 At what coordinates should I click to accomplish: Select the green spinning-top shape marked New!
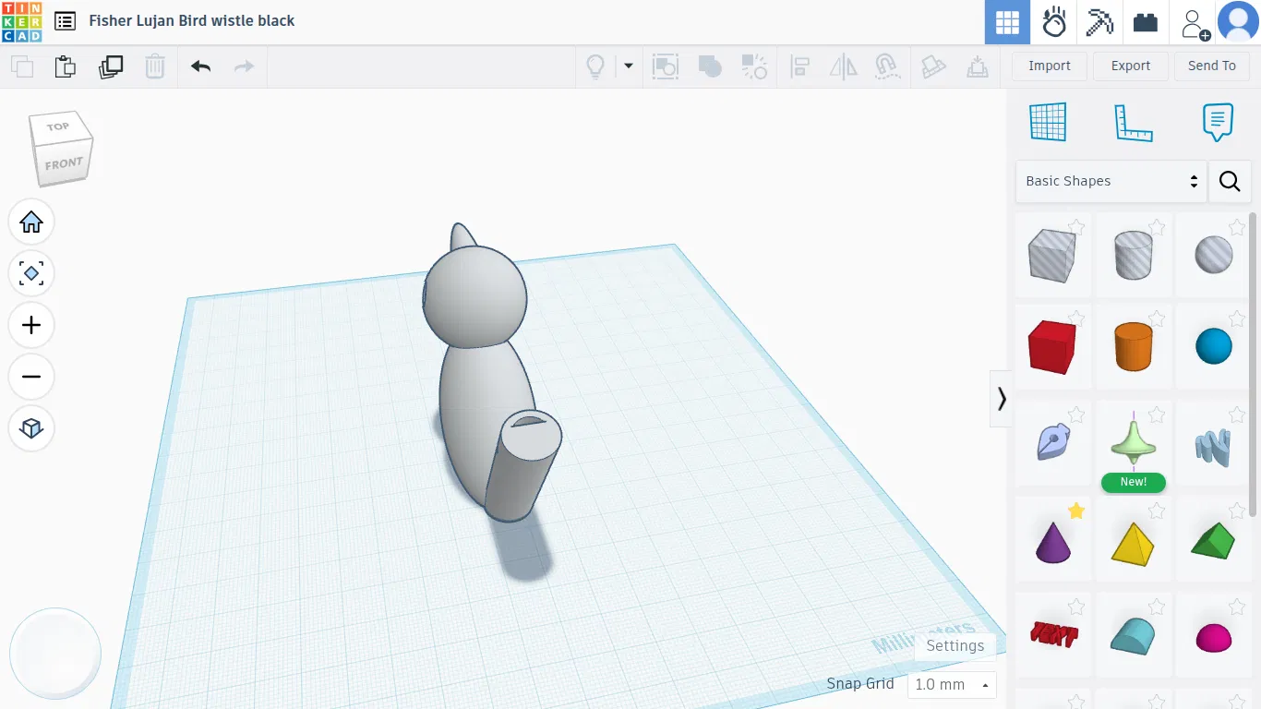1134,443
